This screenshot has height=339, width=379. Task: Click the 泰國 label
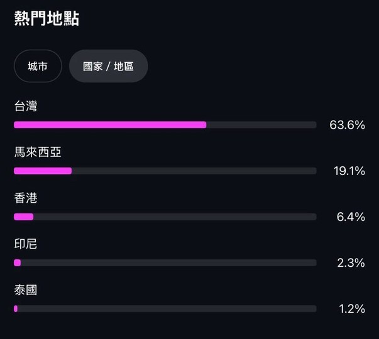coord(26,290)
